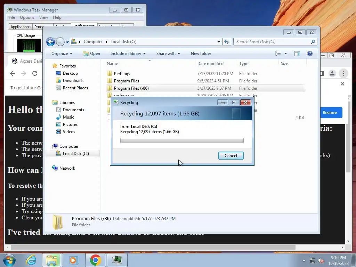Expand Include in library menu

pyautogui.click(x=128, y=54)
